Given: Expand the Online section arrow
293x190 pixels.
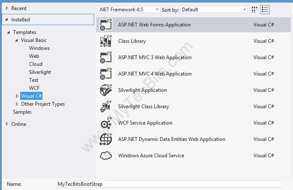Looking at the screenshot, I should 7,124.
